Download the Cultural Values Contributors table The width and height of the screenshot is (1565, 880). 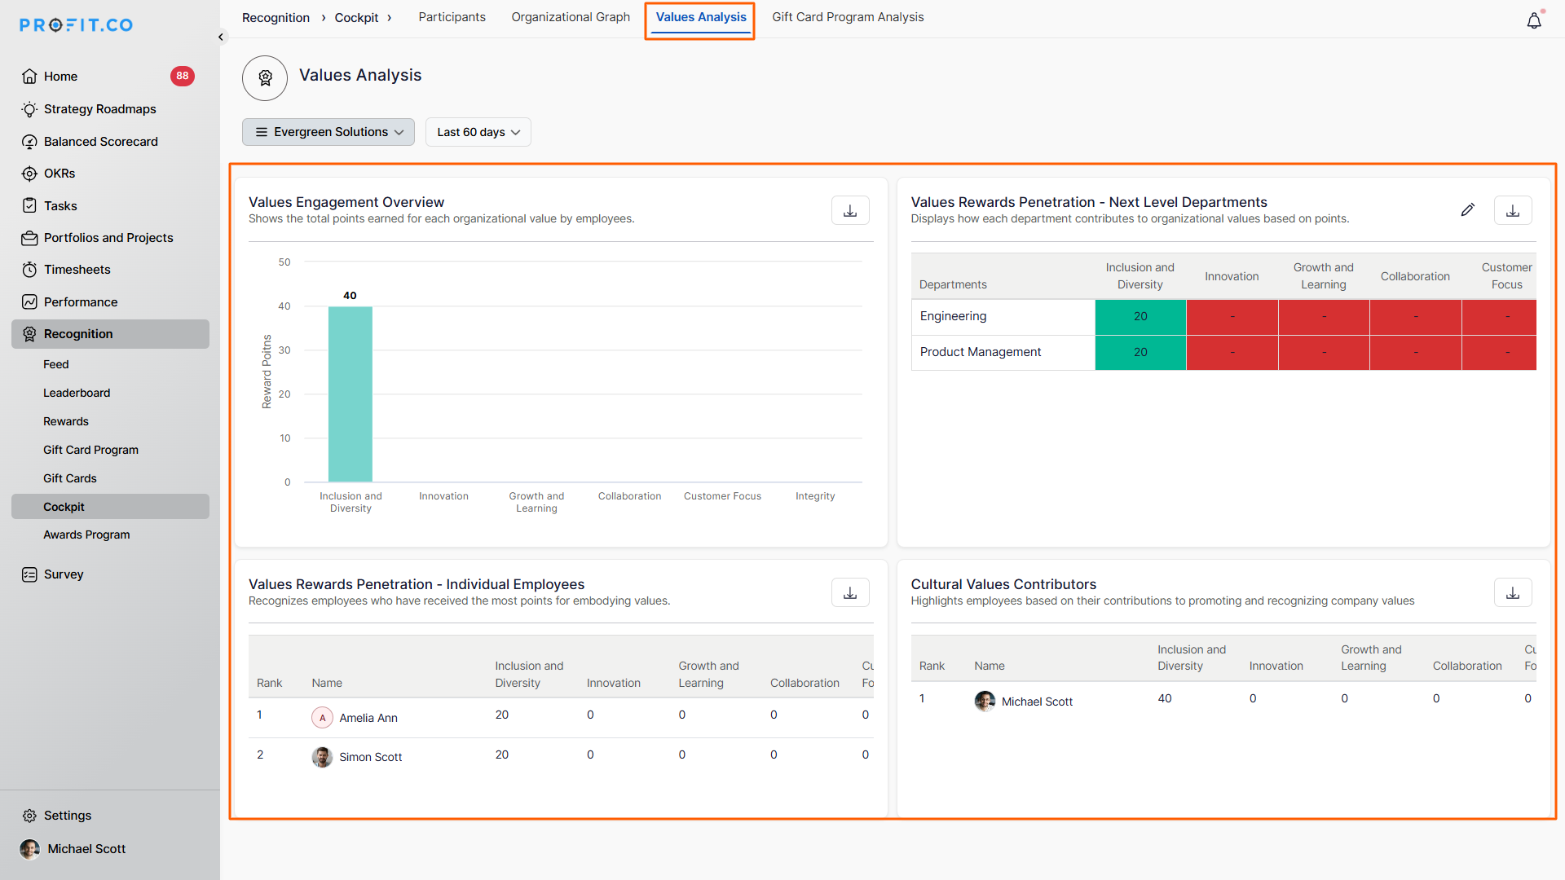point(1512,592)
